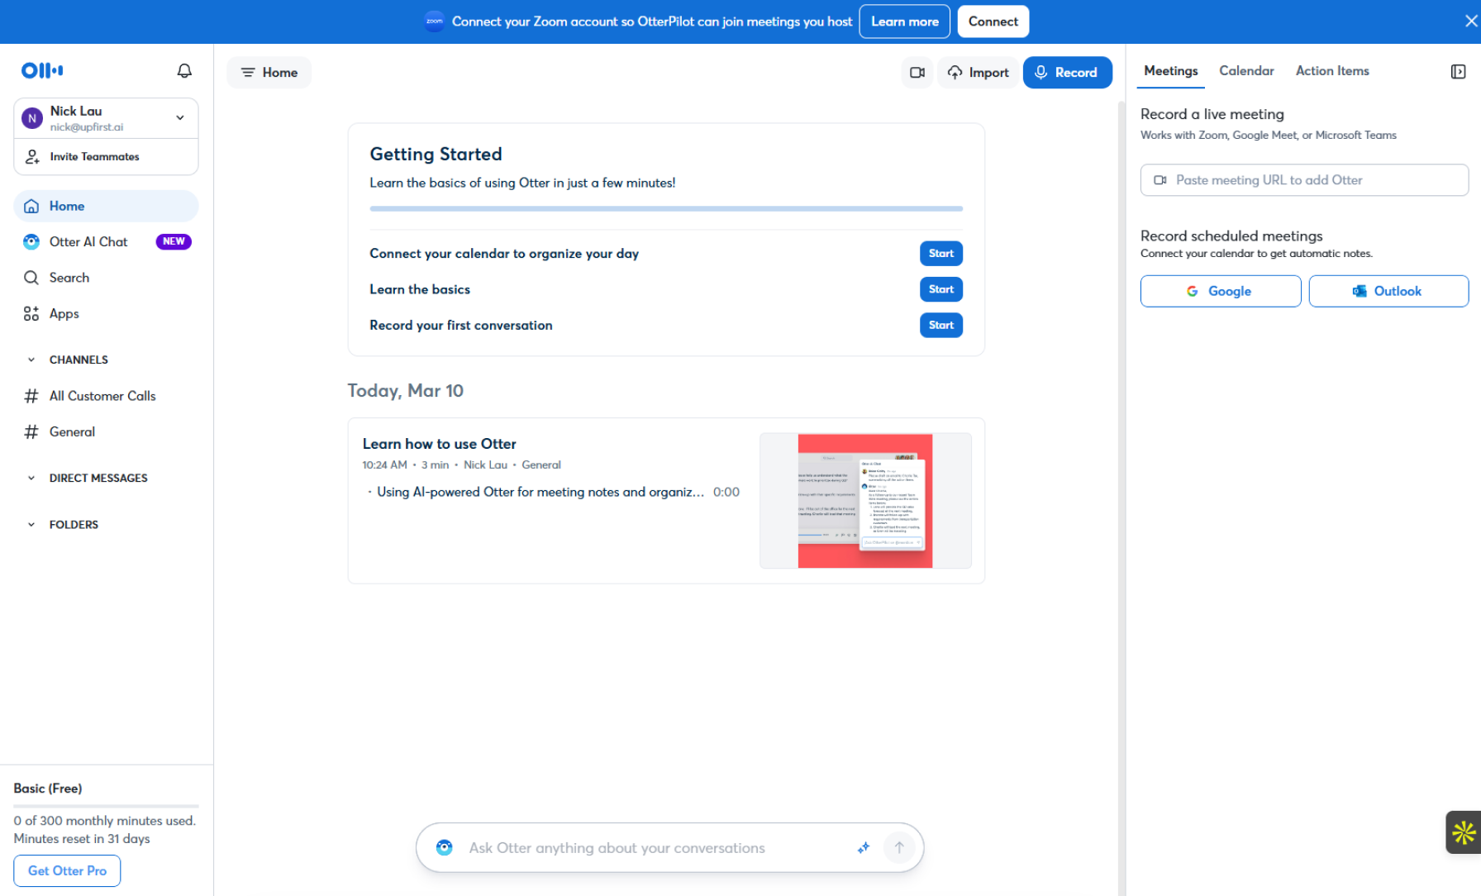This screenshot has width=1481, height=896.
Task: Click the monthly minutes usage bar
Action: click(106, 806)
